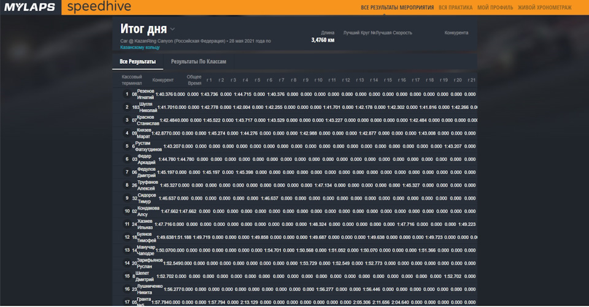589x307 pixels.
Task: Select competitor Труфанов Алексей
Action: [147, 185]
